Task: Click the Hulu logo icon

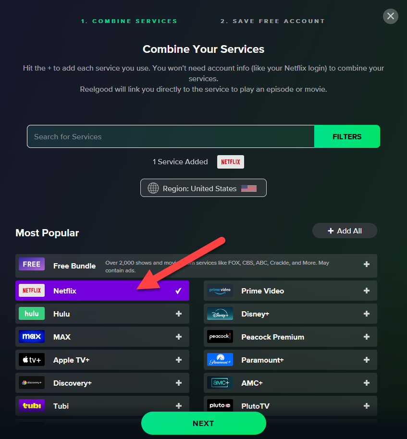Action: coord(32,314)
